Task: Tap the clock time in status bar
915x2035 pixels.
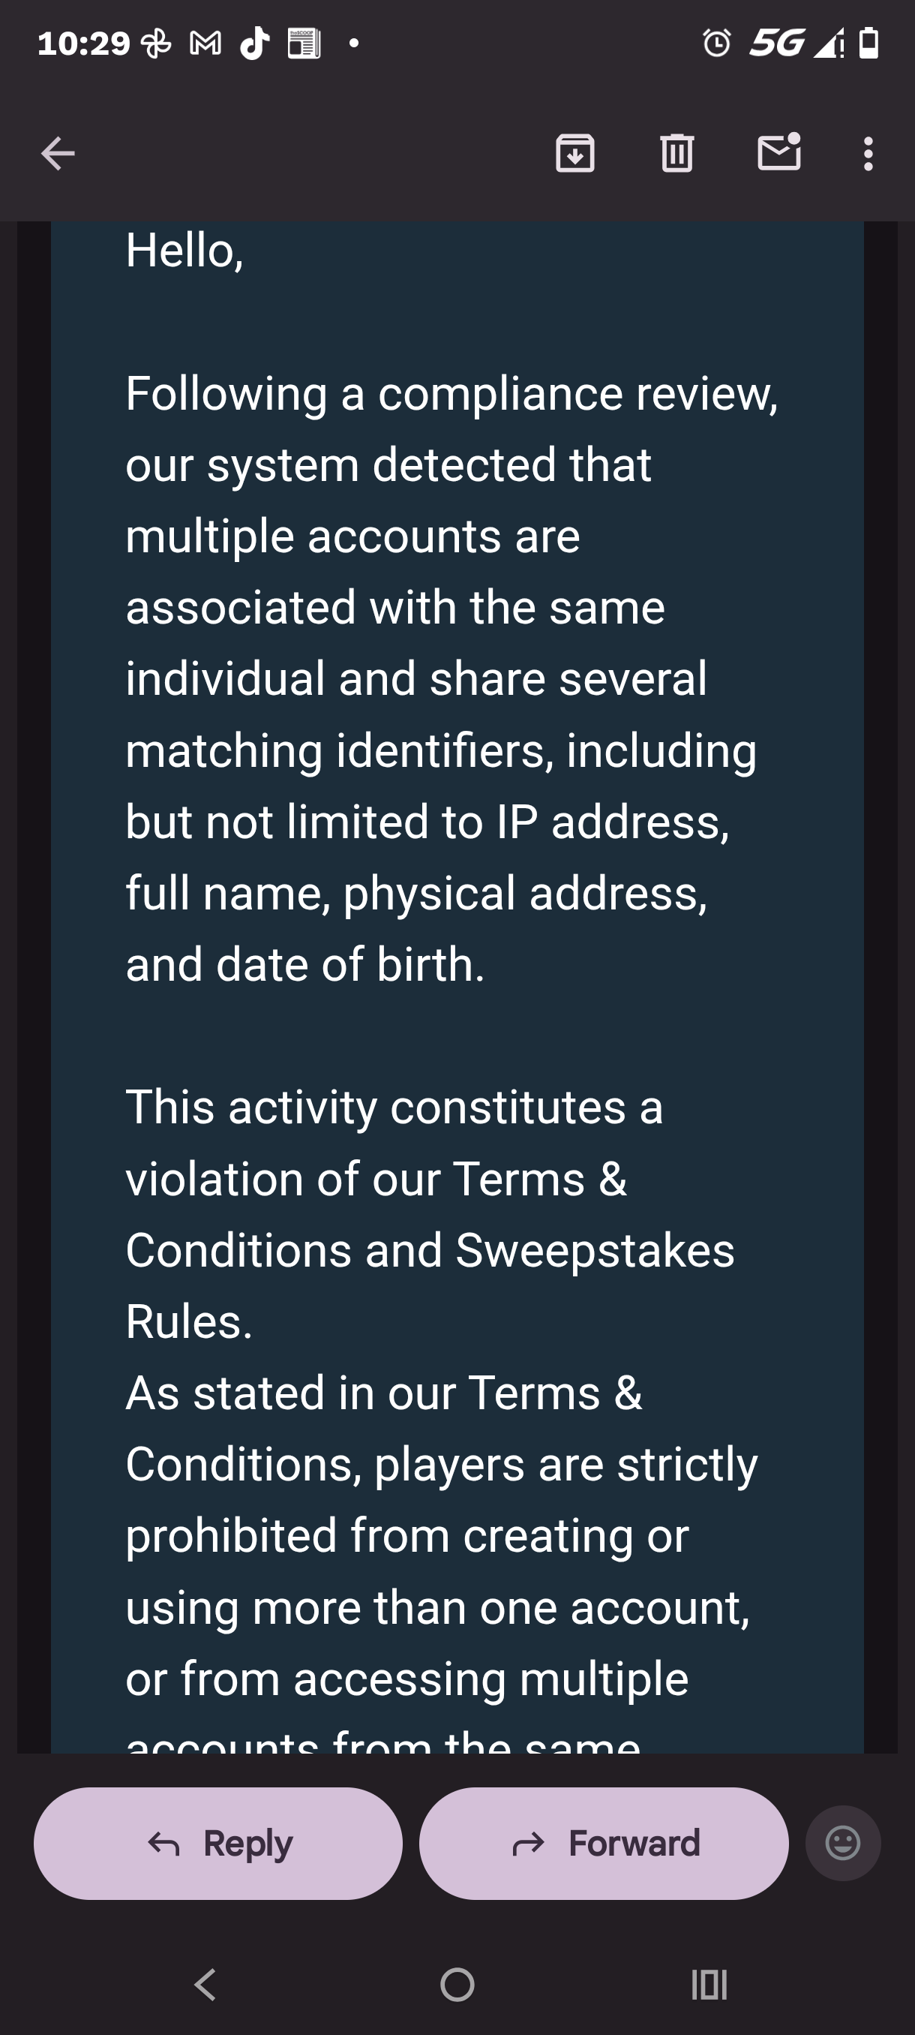Action: [x=83, y=44]
